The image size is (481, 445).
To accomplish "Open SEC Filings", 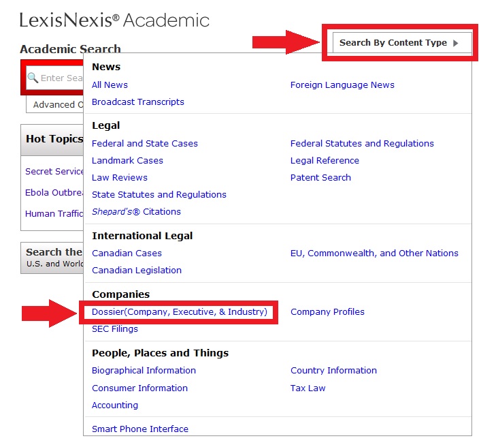I will point(115,329).
